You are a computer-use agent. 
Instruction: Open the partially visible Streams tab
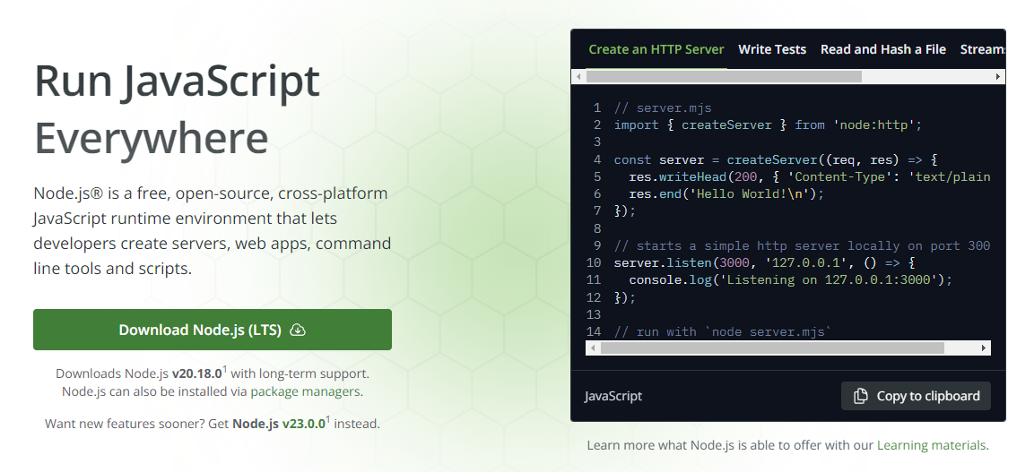coord(983,49)
